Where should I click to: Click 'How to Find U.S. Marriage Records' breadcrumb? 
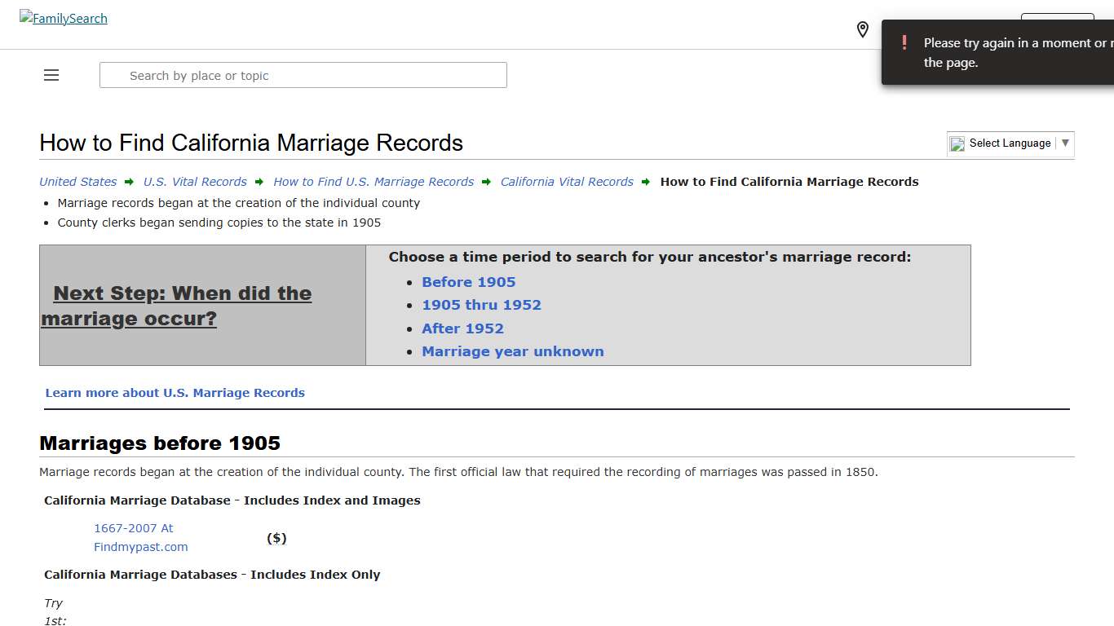click(374, 181)
